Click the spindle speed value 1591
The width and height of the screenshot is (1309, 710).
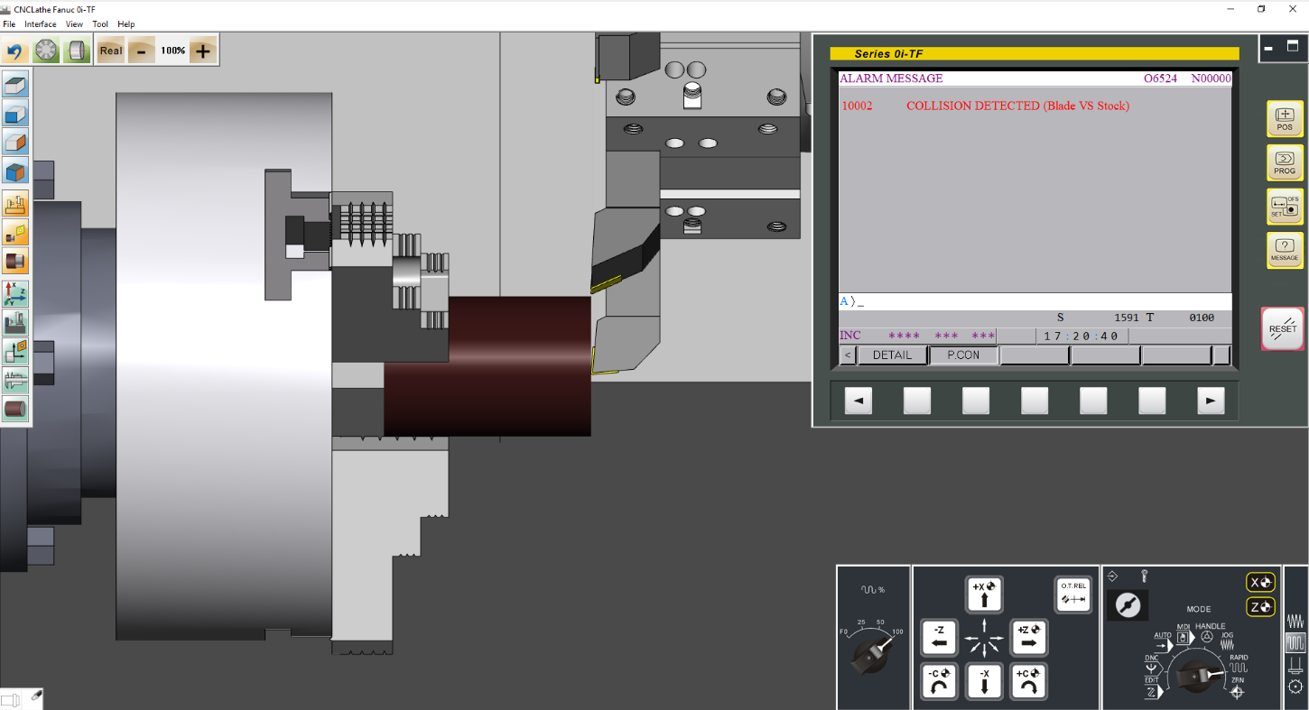pyautogui.click(x=1127, y=318)
